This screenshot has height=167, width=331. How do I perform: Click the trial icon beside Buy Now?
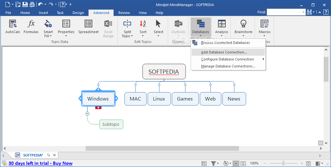click(x=4, y=163)
